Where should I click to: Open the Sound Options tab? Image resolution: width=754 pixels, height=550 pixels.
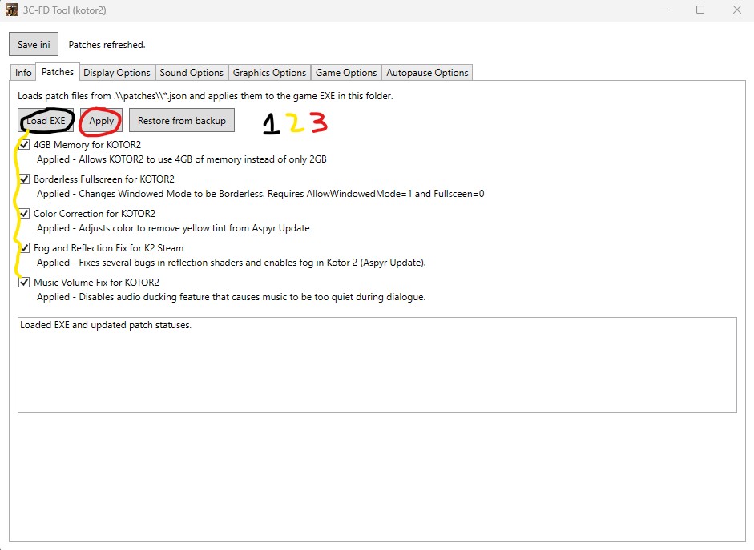(192, 73)
